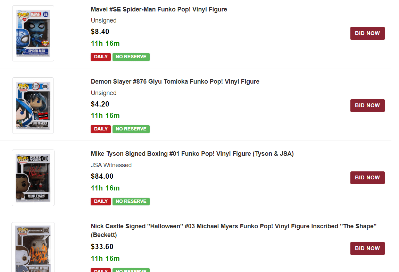Viewport: 399px width, 272px height.
Task: Open the Mike Tyson Signed Boxing listing
Action: click(192, 154)
